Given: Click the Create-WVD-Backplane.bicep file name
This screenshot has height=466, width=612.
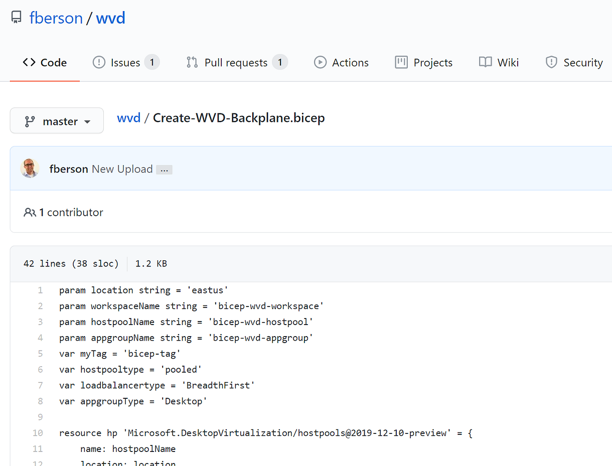Looking at the screenshot, I should [x=239, y=118].
